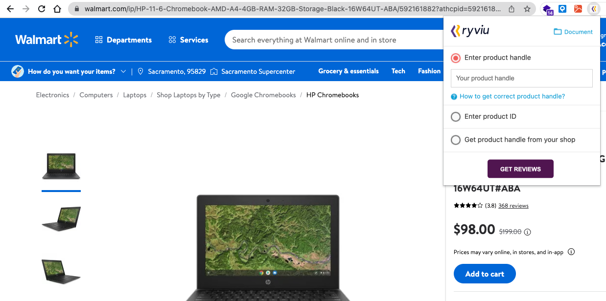The image size is (606, 301).
Task: Click the $98.00 price text
Action: pos(474,229)
